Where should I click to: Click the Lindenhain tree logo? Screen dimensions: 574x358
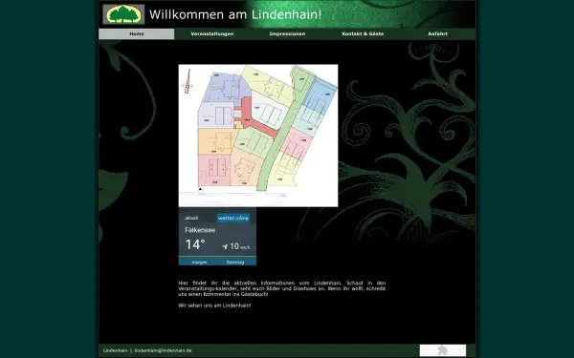tap(123, 14)
